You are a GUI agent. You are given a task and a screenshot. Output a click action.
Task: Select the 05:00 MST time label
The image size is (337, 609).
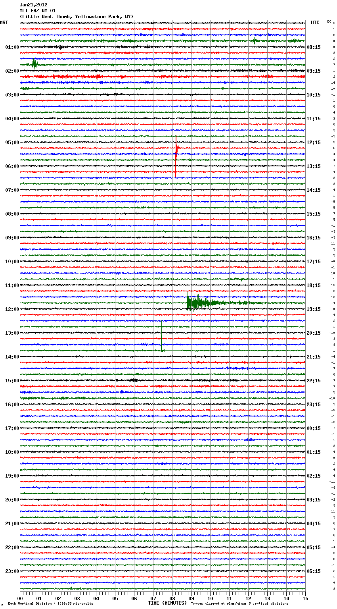tap(12, 143)
